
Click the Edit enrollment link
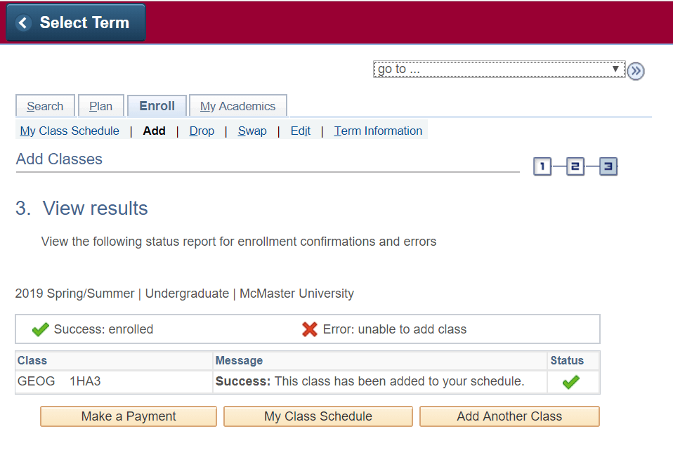pyautogui.click(x=300, y=131)
